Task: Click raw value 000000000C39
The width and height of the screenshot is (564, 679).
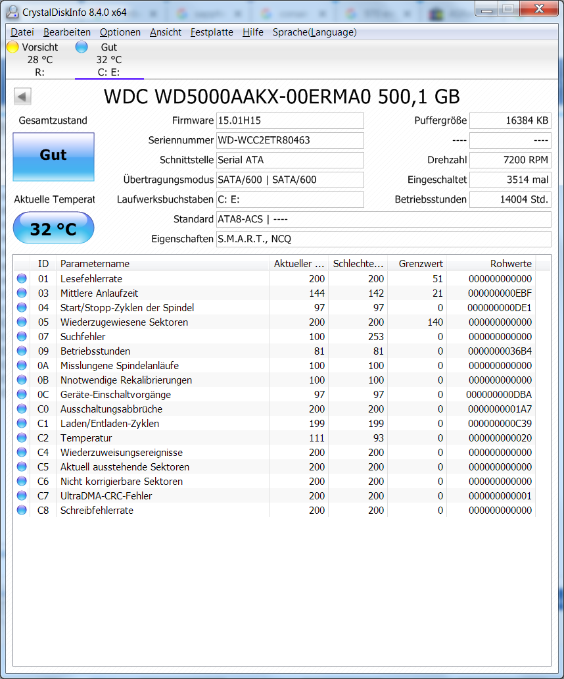Action: tap(500, 424)
